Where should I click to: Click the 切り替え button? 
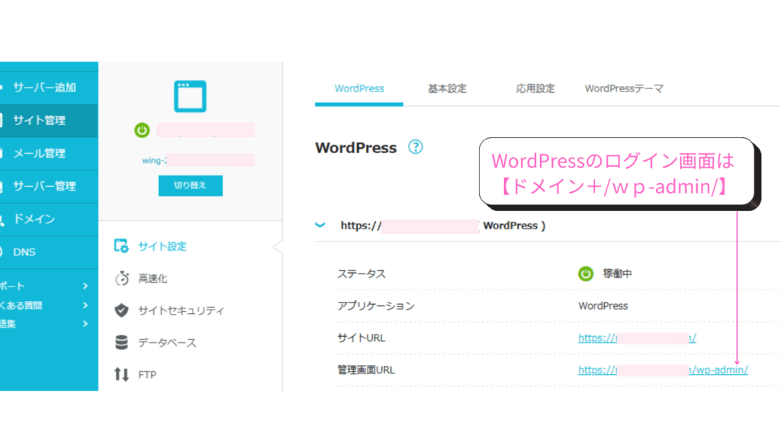click(190, 186)
